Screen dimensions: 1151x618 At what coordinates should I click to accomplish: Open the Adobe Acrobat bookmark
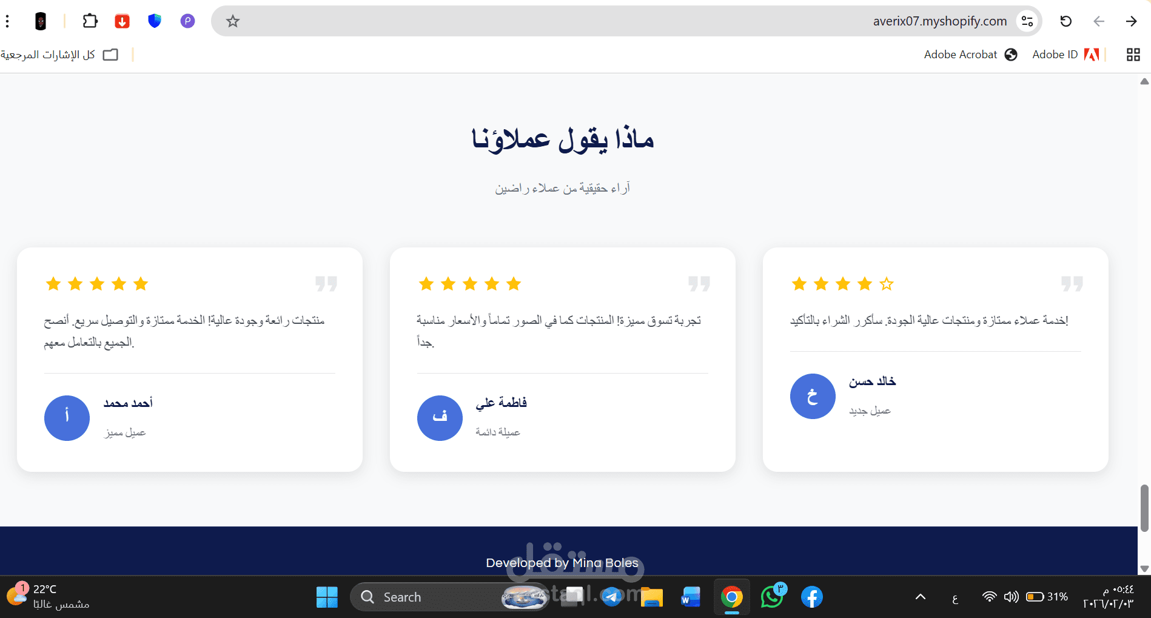(x=970, y=55)
